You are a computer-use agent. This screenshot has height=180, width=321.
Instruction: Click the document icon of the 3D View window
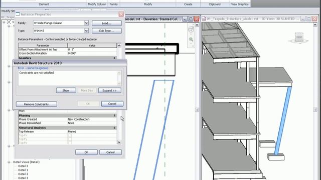click(204, 19)
